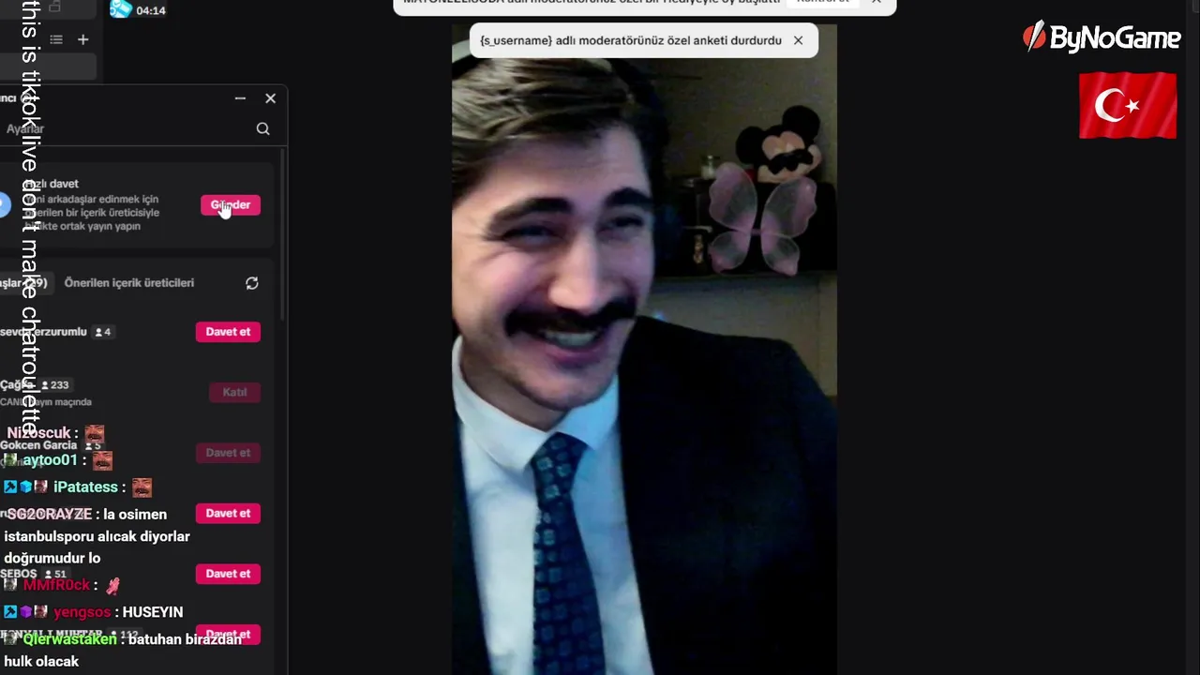
Task: Click the app icon beside 04:14 timer
Action: (x=121, y=9)
